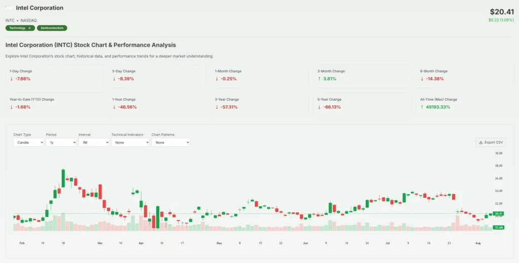Image resolution: width=519 pixels, height=263 pixels.
Task: Click the Intel logo beside the company name
Action: (10, 8)
